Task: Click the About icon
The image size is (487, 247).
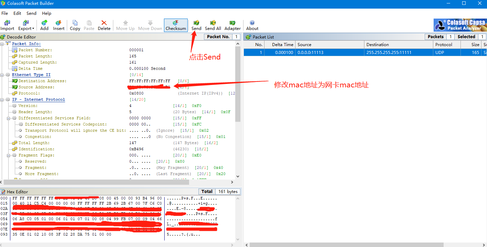Action: click(252, 25)
